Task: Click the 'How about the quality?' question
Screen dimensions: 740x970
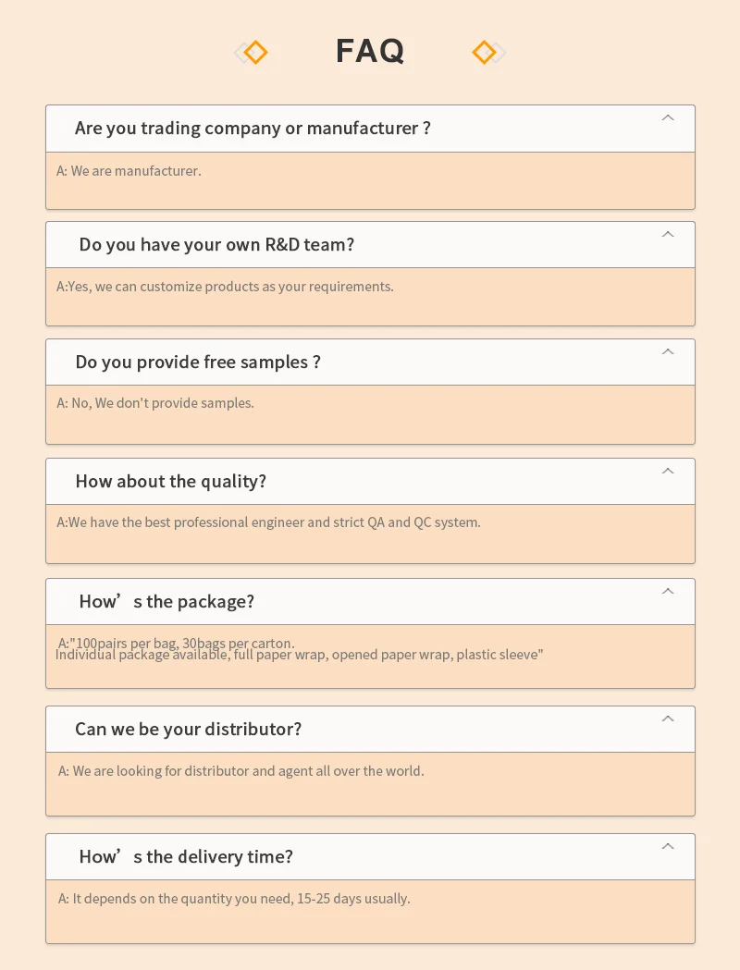Action: point(171,482)
